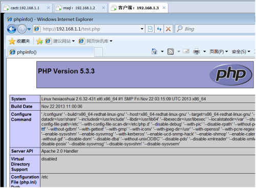The height and width of the screenshot is (188, 256).
Task: Open the 安全(S) safety menu
Action: (241, 51)
